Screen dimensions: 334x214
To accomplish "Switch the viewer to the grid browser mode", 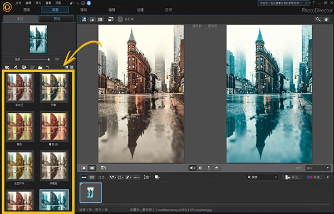I will point(100,19).
